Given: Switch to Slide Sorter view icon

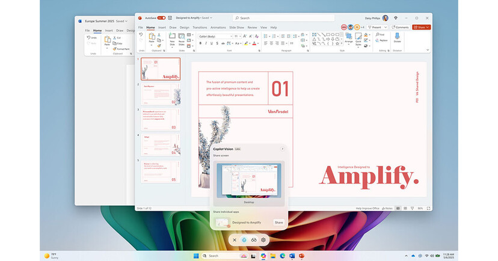Looking at the screenshot, I should pos(405,208).
